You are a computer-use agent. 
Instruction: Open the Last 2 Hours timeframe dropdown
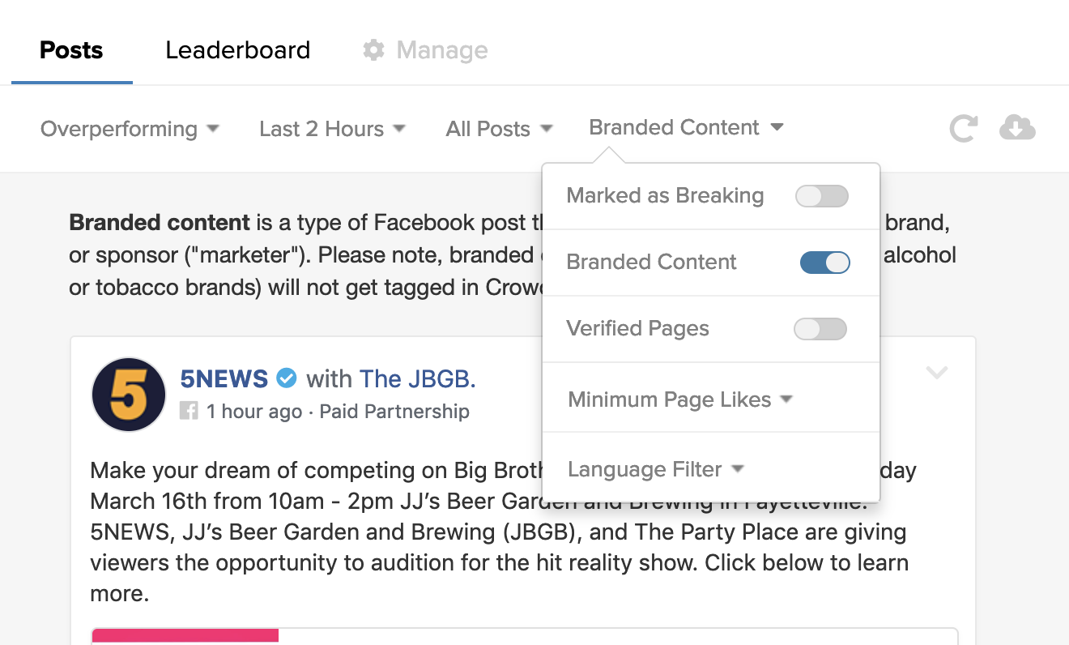point(332,129)
